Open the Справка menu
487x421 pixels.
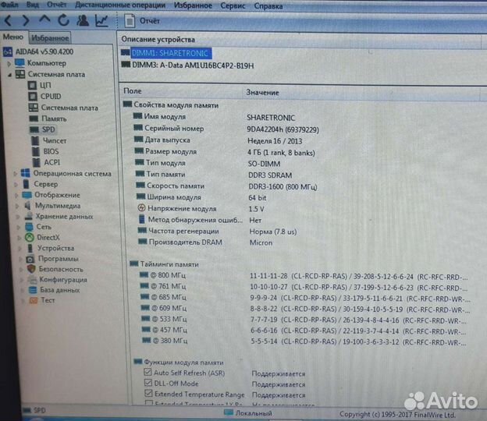tap(268, 6)
